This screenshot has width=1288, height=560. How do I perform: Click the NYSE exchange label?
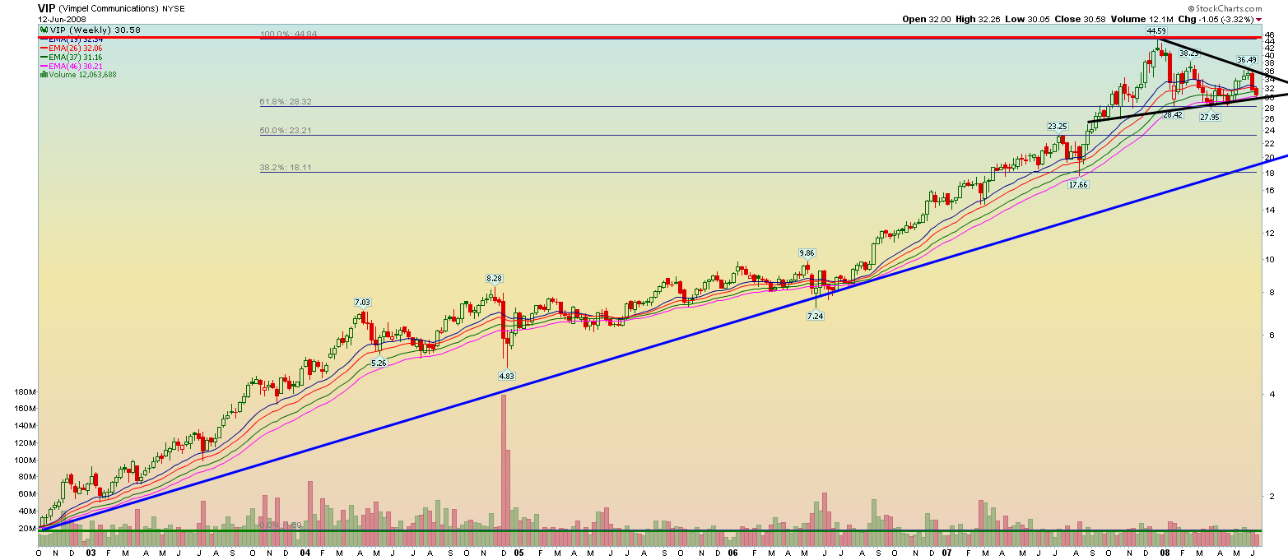click(x=174, y=8)
